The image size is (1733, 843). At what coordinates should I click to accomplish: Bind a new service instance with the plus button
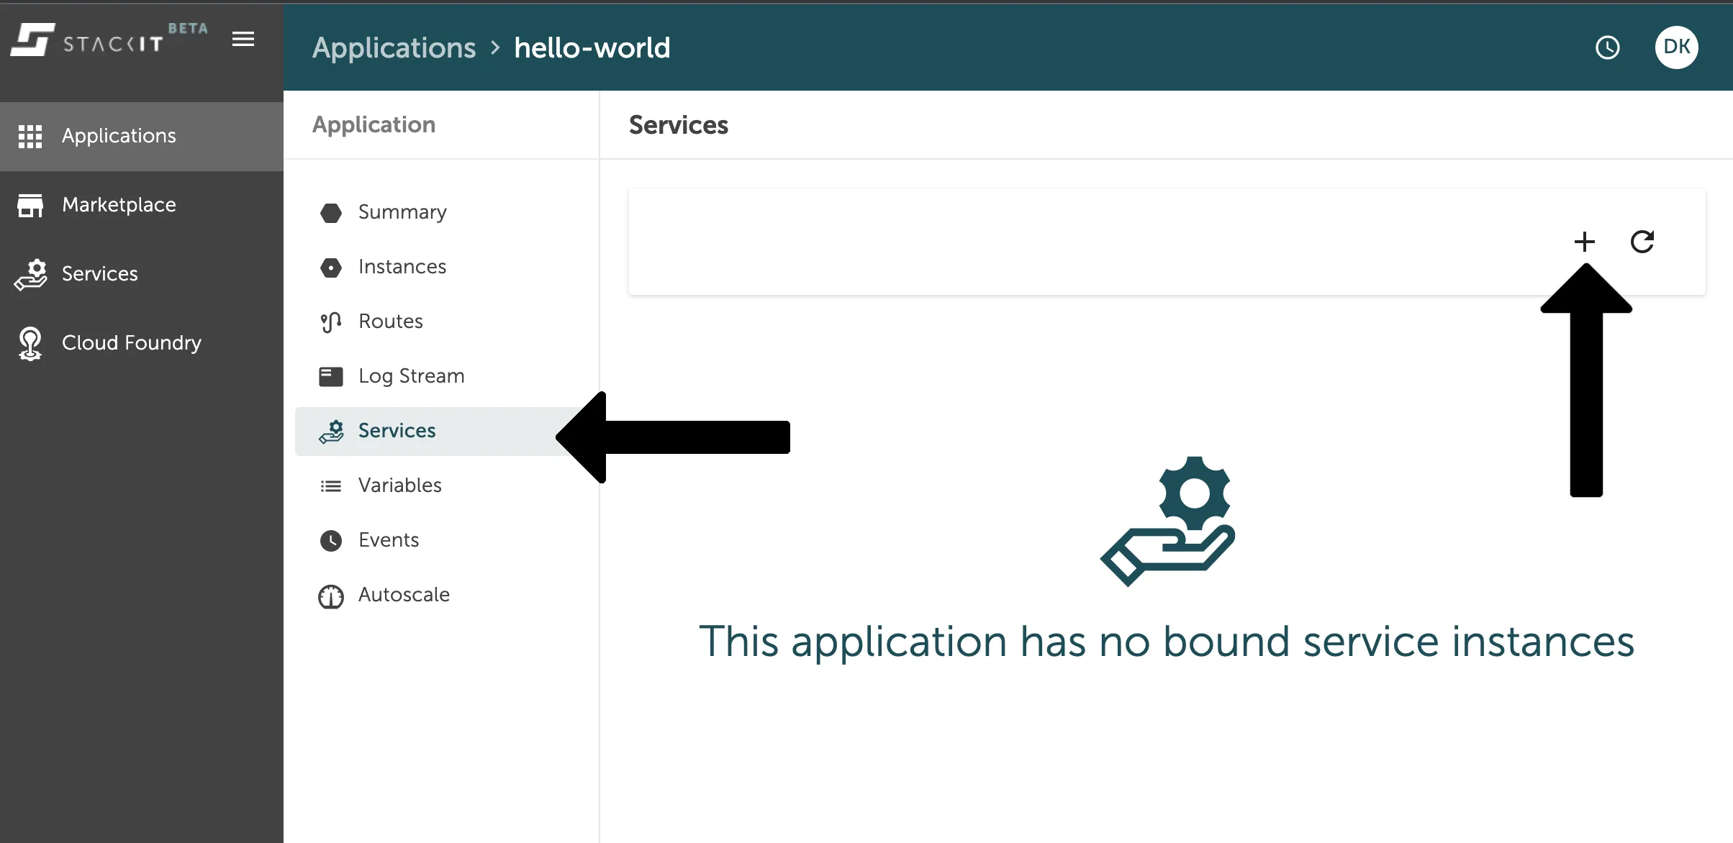click(1585, 242)
